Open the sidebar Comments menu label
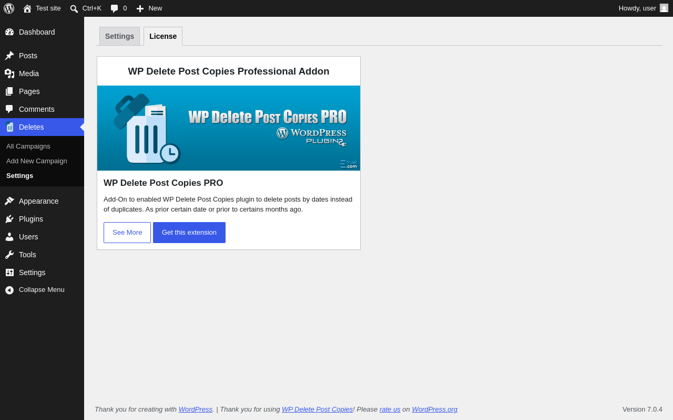The image size is (673, 420). tap(37, 109)
